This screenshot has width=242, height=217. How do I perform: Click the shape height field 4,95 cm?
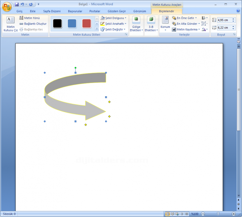tap(224, 20)
